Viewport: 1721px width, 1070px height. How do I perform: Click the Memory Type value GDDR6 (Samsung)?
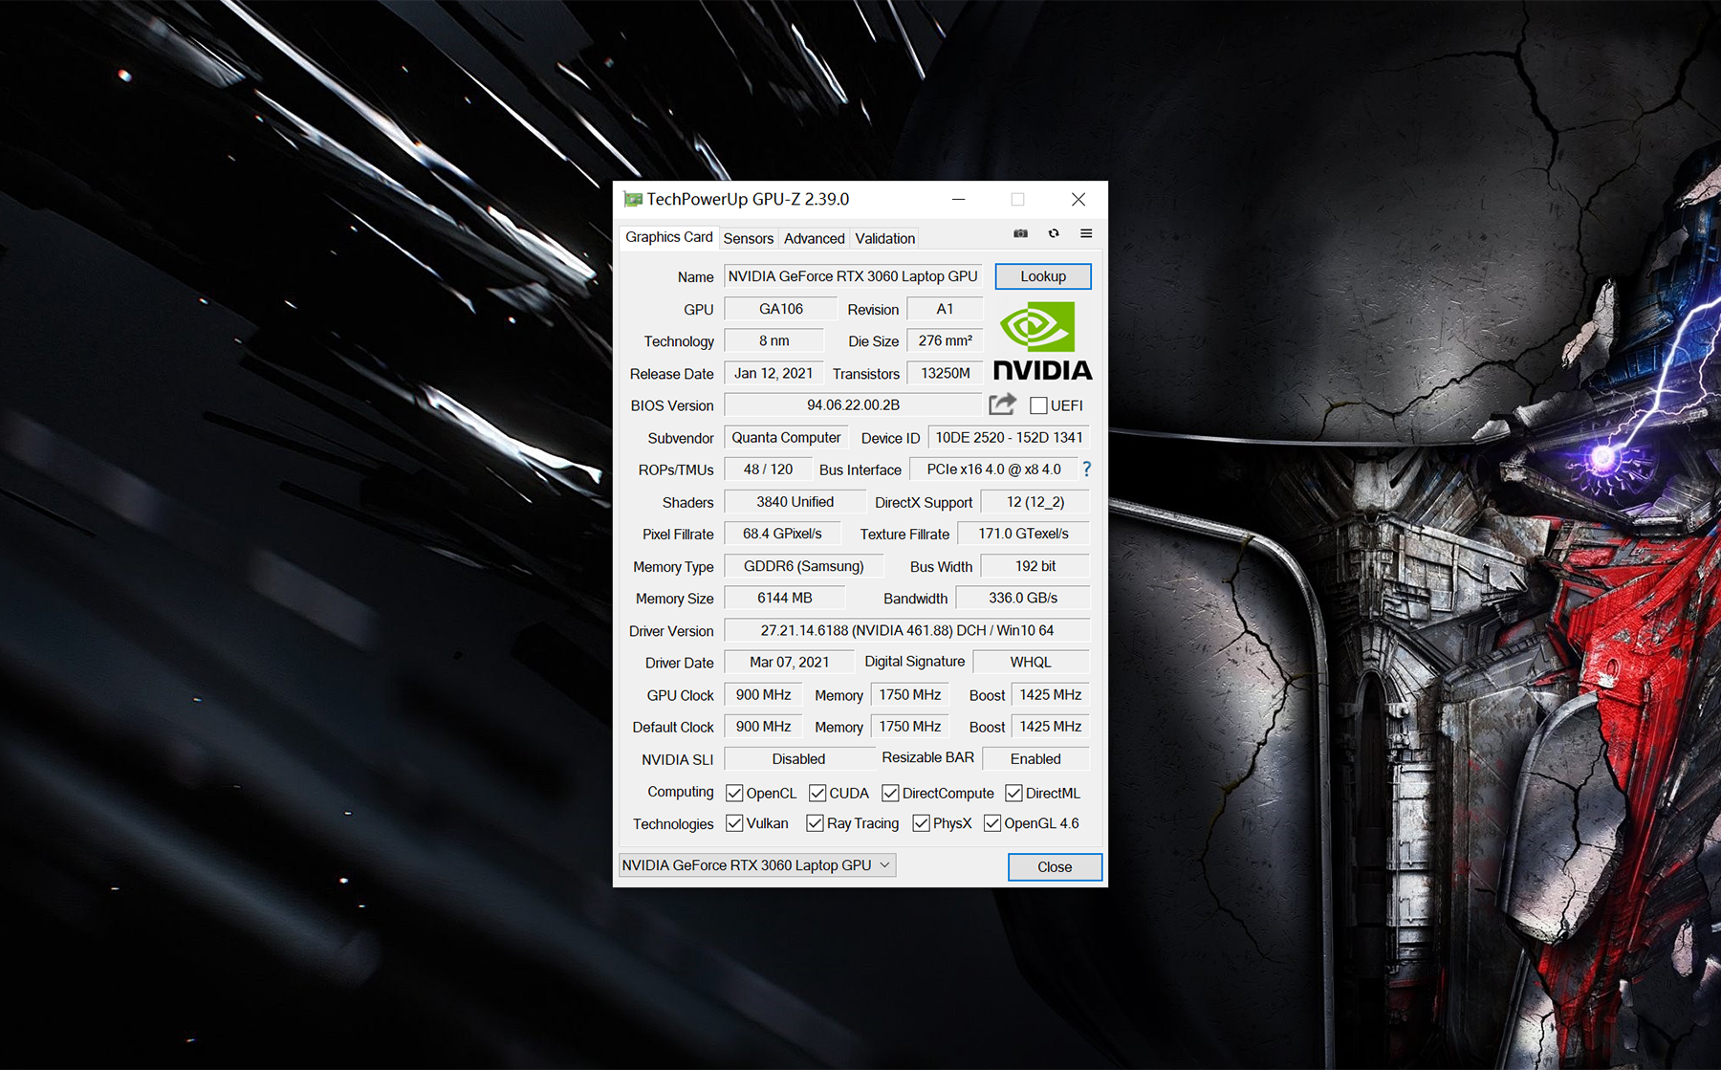pos(803,566)
